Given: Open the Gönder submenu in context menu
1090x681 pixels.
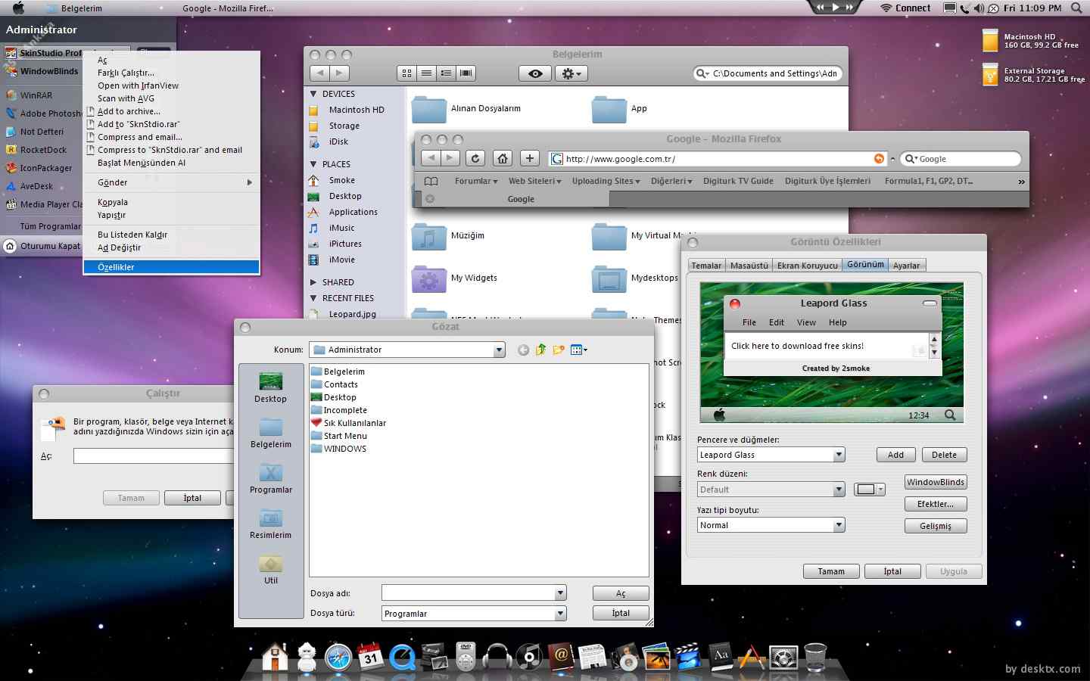Looking at the screenshot, I should click(x=172, y=182).
